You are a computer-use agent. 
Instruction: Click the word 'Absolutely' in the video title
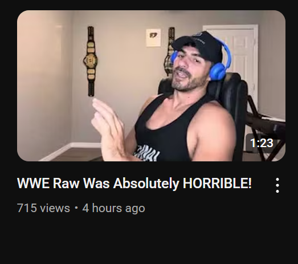tap(146, 184)
